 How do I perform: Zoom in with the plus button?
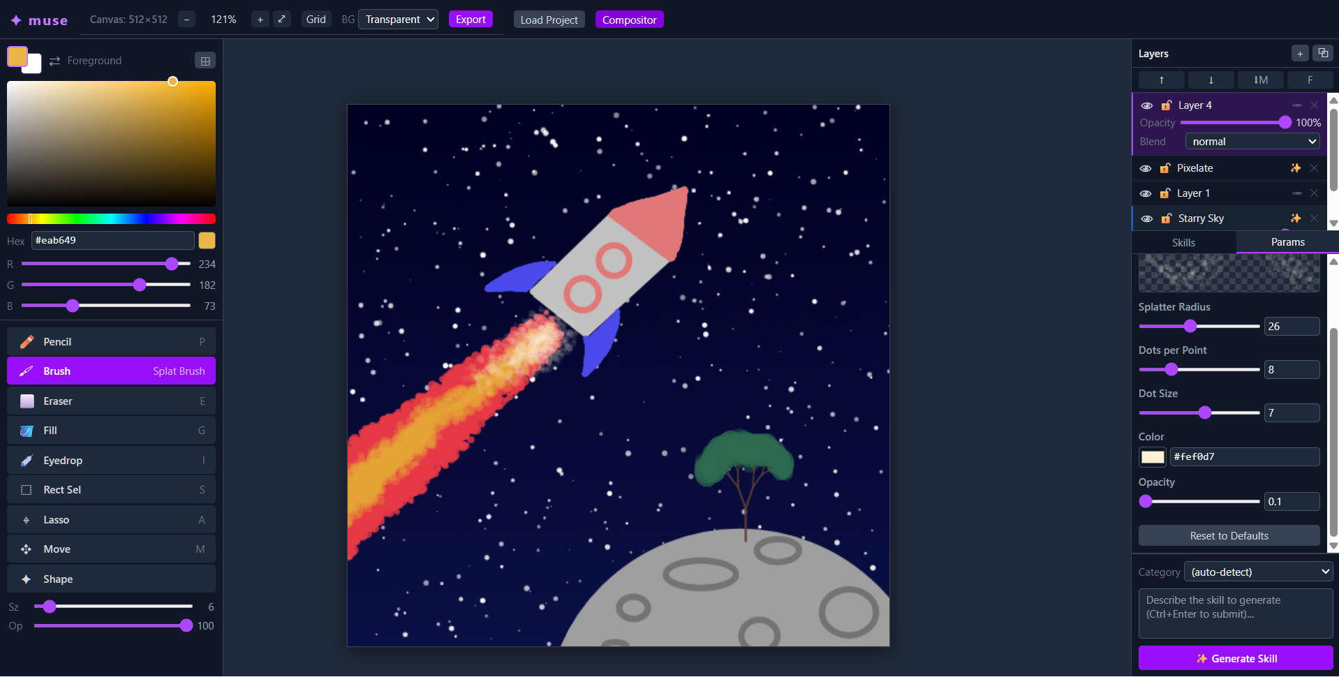click(x=260, y=20)
